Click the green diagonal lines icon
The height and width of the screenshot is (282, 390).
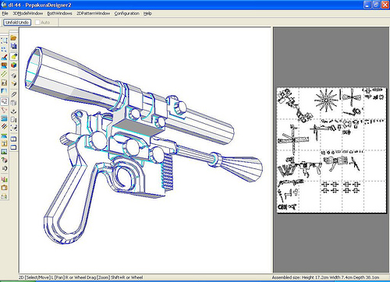[4, 74]
